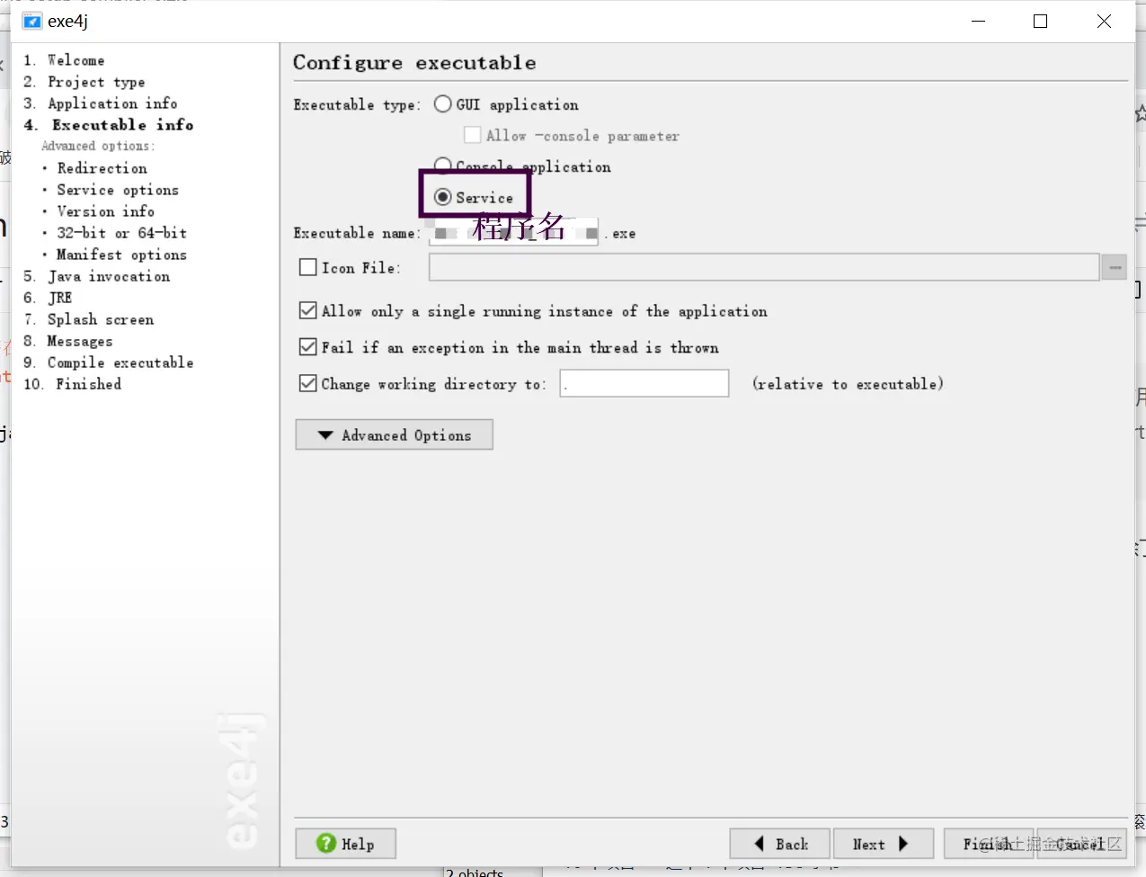1146x877 pixels.
Task: Click the Icon File path field
Action: (764, 267)
